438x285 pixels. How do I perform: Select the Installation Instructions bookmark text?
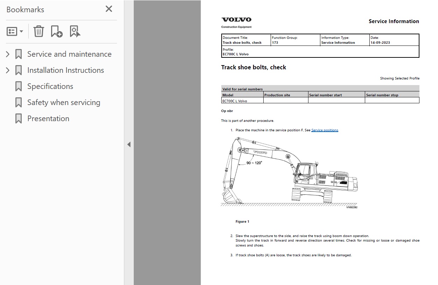tap(65, 70)
